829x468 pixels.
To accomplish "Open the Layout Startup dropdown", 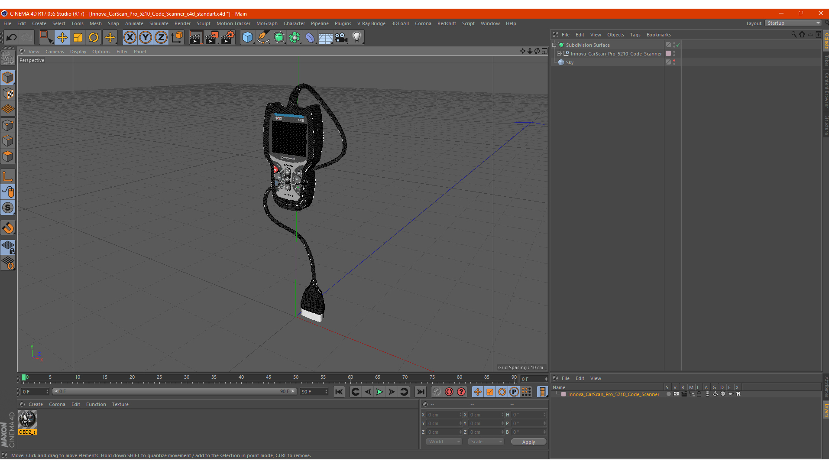I will point(793,23).
